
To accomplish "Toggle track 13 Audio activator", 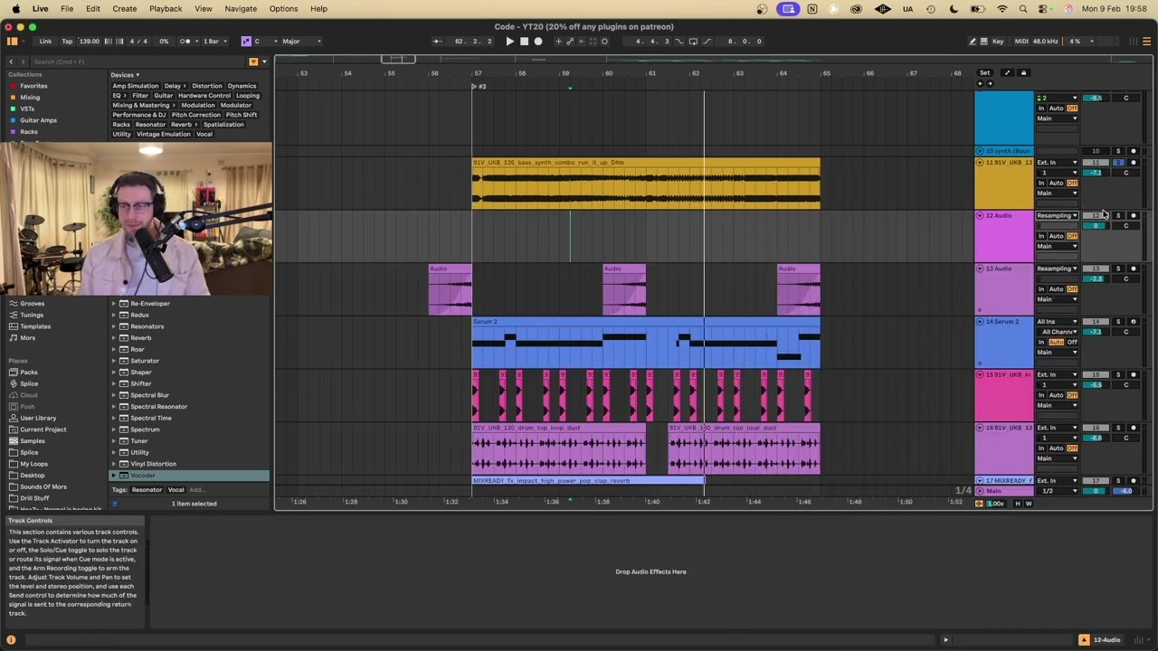I will pyautogui.click(x=1096, y=269).
